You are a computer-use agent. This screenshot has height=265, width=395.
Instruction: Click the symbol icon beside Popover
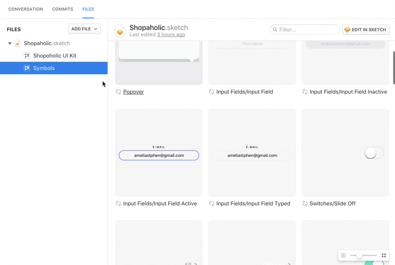pos(118,92)
